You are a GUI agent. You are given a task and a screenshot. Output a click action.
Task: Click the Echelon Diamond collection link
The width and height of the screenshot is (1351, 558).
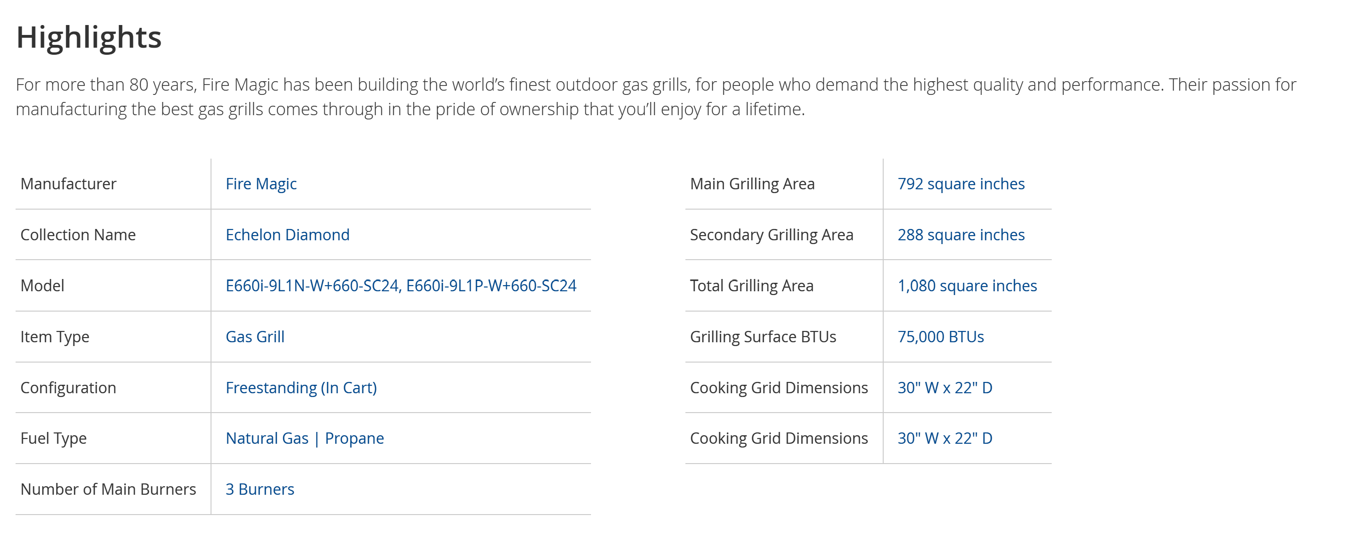pyautogui.click(x=287, y=235)
